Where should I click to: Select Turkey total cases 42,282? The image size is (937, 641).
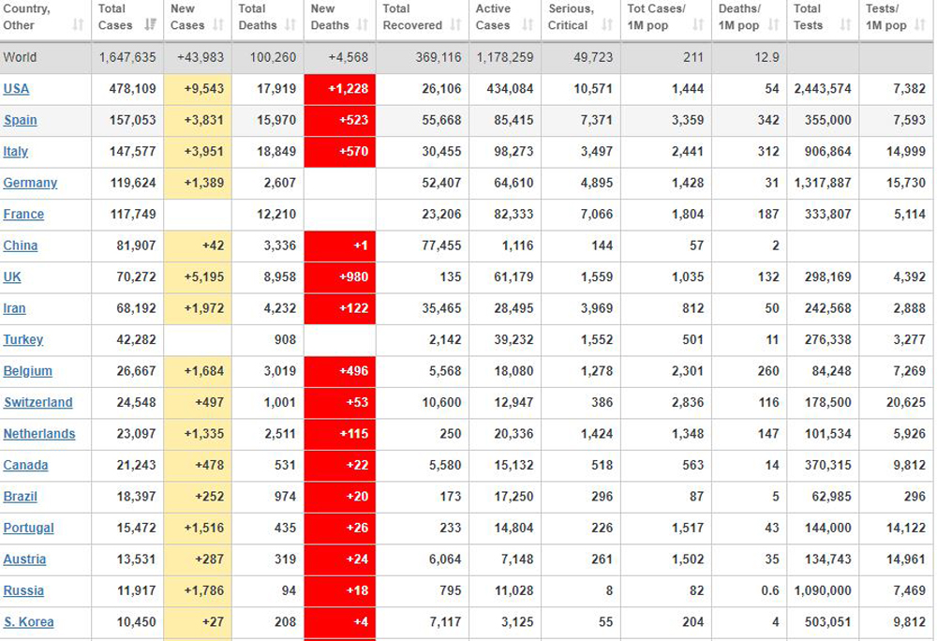(136, 340)
